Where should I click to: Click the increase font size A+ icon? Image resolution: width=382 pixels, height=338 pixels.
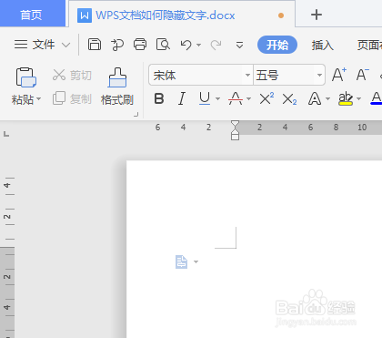(x=339, y=75)
